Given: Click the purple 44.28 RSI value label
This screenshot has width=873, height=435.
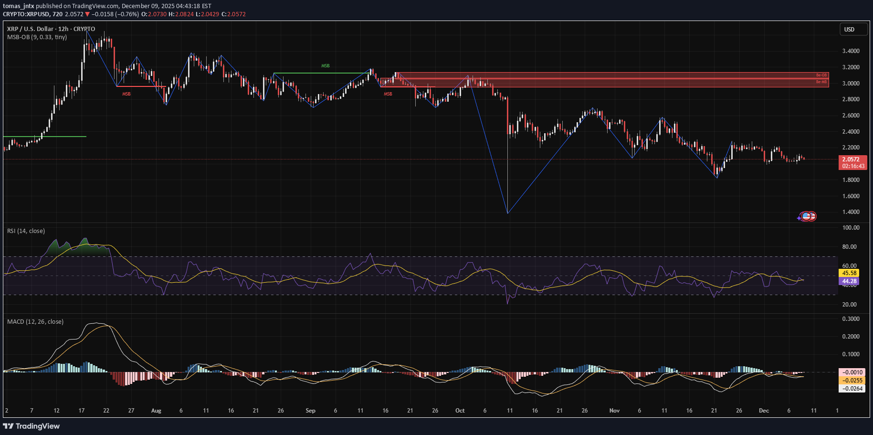Looking at the screenshot, I should coord(850,282).
